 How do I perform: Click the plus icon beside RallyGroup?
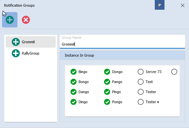coord(16,53)
